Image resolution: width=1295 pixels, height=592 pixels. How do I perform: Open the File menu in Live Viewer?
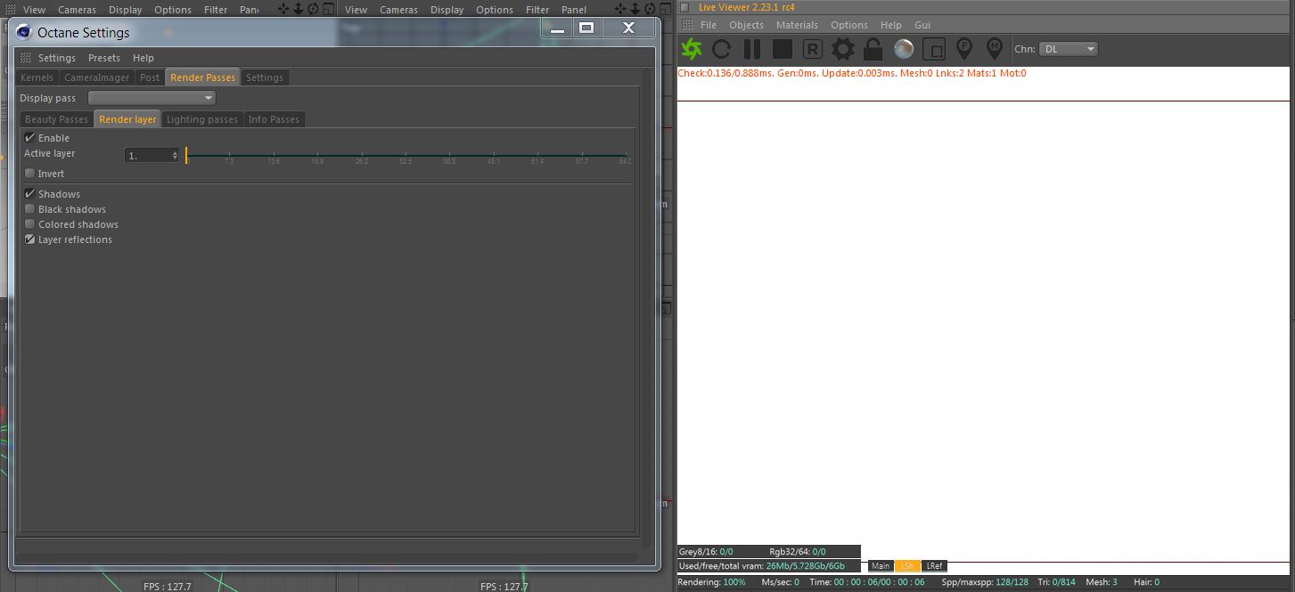708,25
